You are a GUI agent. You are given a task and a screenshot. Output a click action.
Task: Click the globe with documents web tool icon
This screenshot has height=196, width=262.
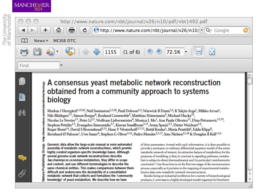70,51
